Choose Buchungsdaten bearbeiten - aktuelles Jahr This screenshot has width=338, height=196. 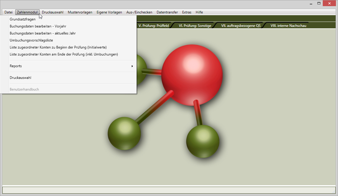(x=43, y=33)
